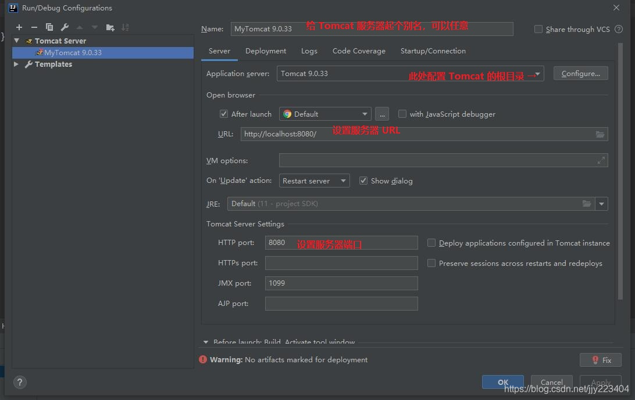
Task: Select MyTomcat 9.0.33 configuration in tree
Action: (x=103, y=53)
